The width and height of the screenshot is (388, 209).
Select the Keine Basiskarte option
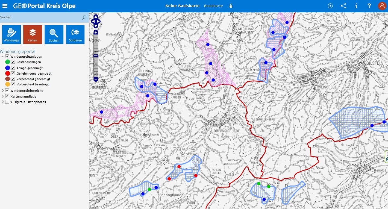click(x=182, y=6)
